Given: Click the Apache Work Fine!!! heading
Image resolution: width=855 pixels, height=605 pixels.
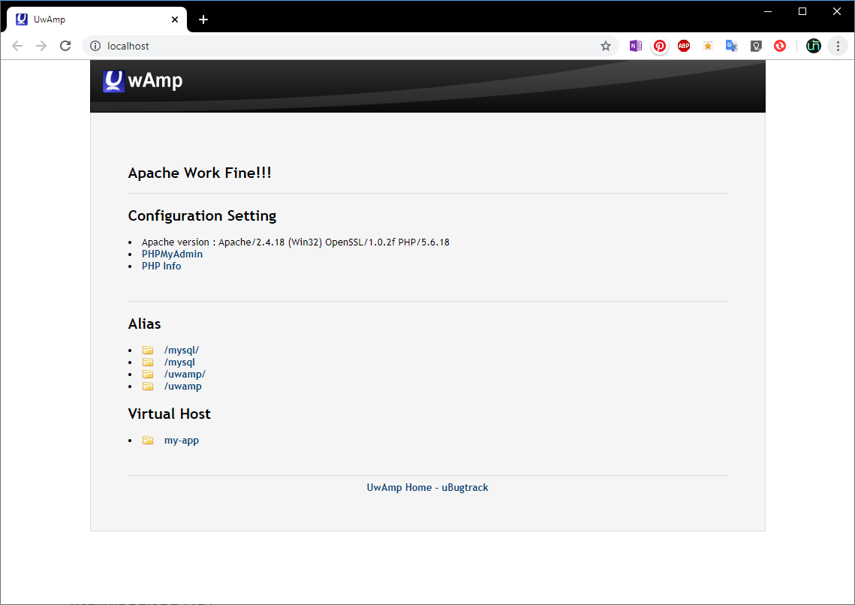Looking at the screenshot, I should pos(200,173).
